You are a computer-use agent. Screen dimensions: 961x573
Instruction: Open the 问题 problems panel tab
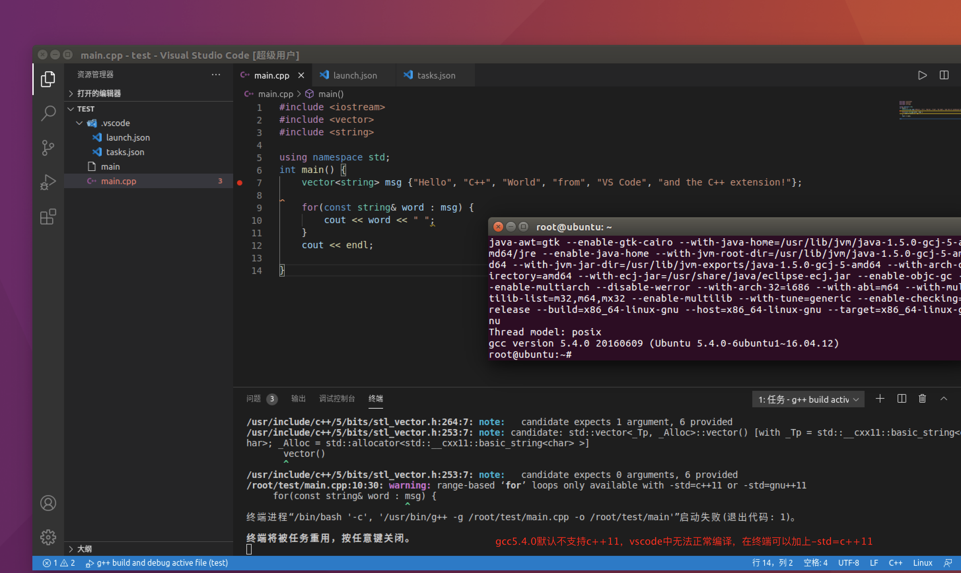[x=262, y=398]
